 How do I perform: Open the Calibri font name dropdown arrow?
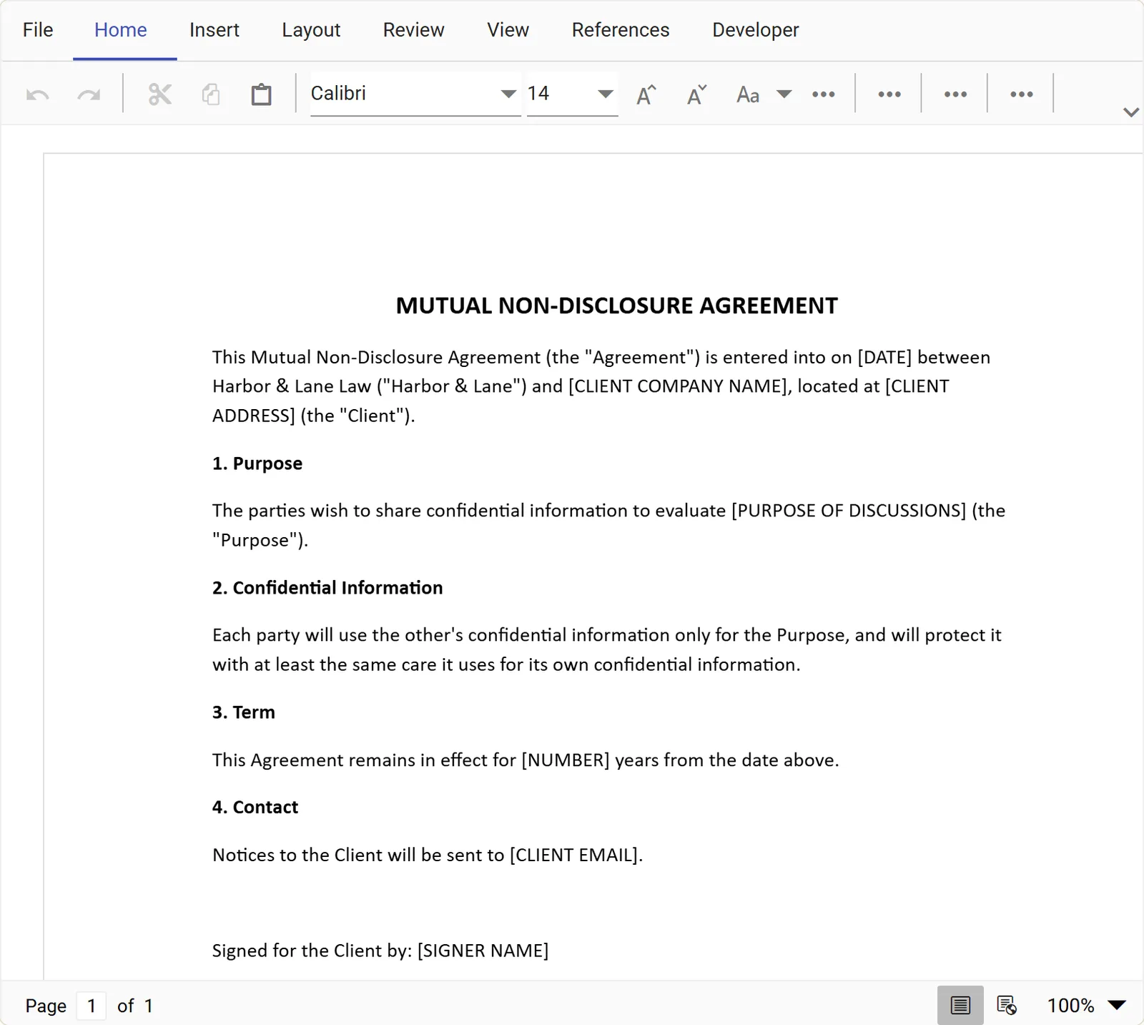[x=508, y=94]
